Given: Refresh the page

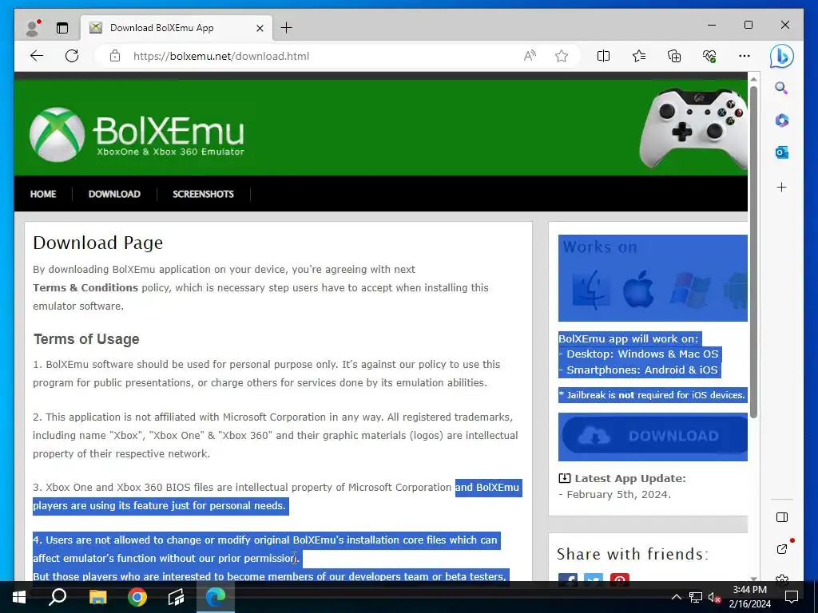Looking at the screenshot, I should (72, 56).
